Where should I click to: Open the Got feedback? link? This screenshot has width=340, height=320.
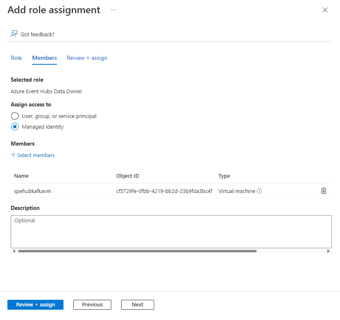coord(38,34)
